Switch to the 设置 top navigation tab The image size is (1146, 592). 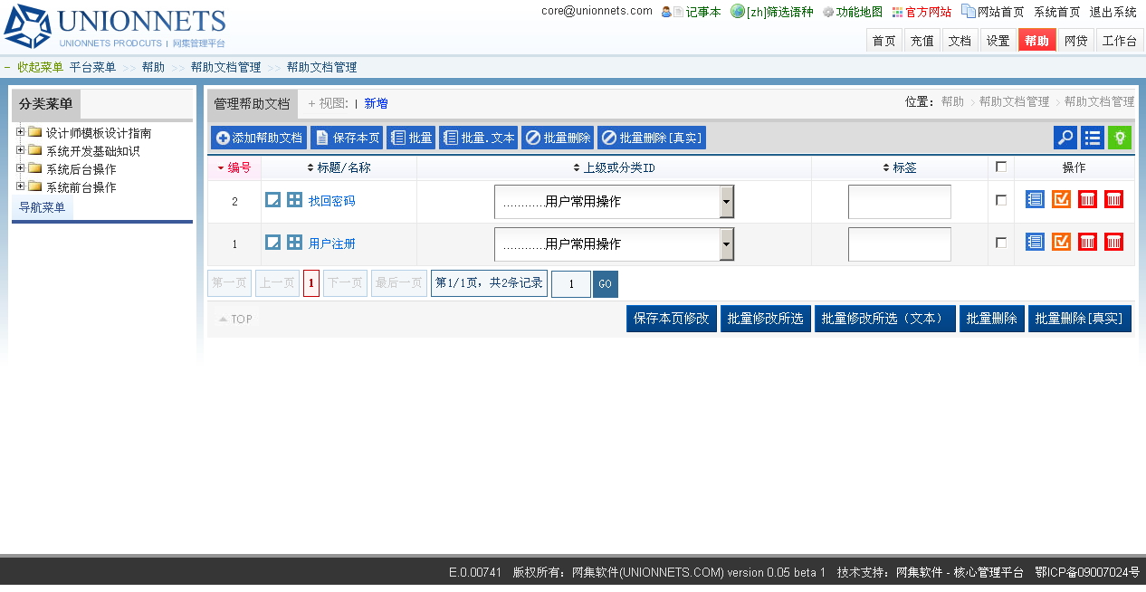tap(998, 41)
